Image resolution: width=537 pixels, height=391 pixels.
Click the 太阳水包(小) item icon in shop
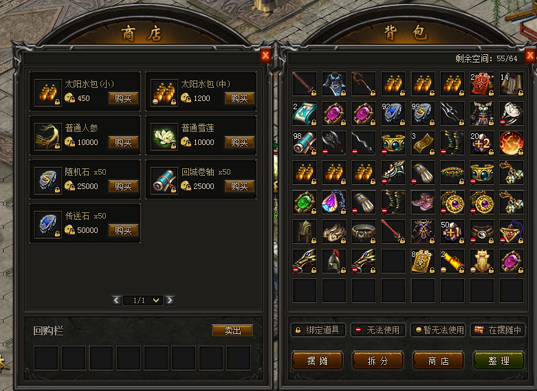(x=48, y=93)
